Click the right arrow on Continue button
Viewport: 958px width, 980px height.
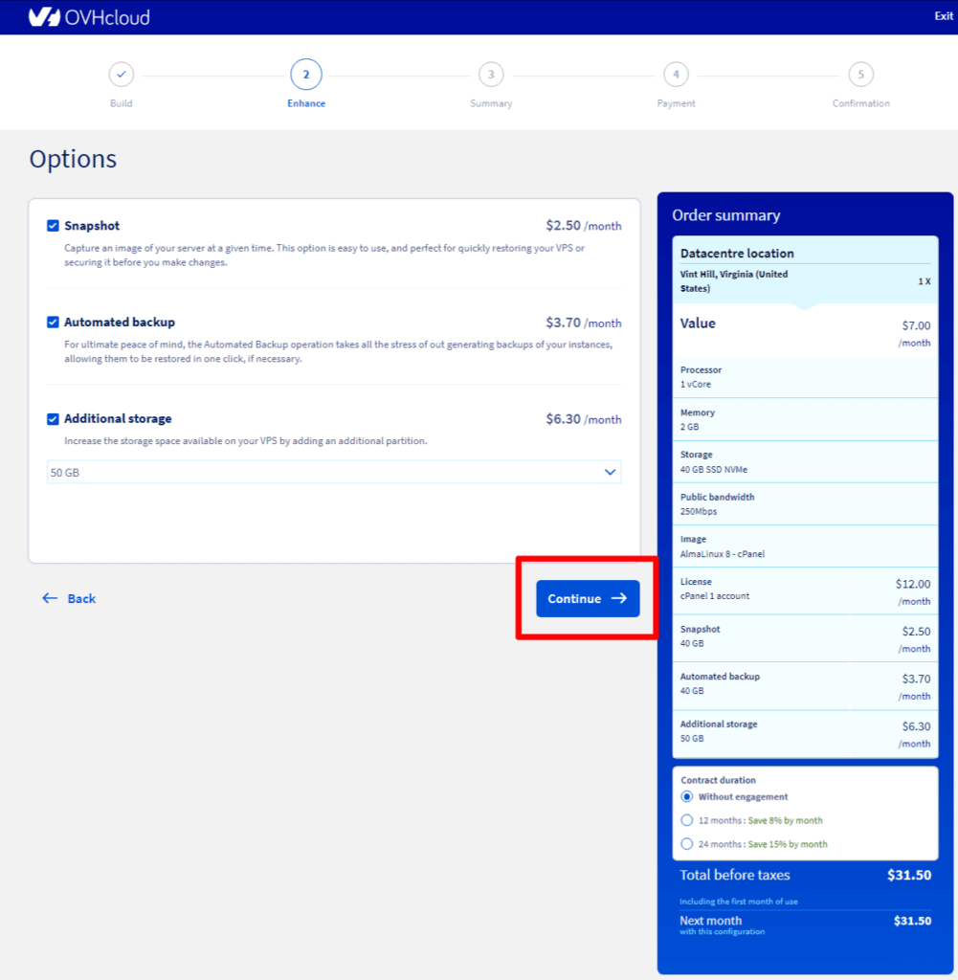pos(619,598)
